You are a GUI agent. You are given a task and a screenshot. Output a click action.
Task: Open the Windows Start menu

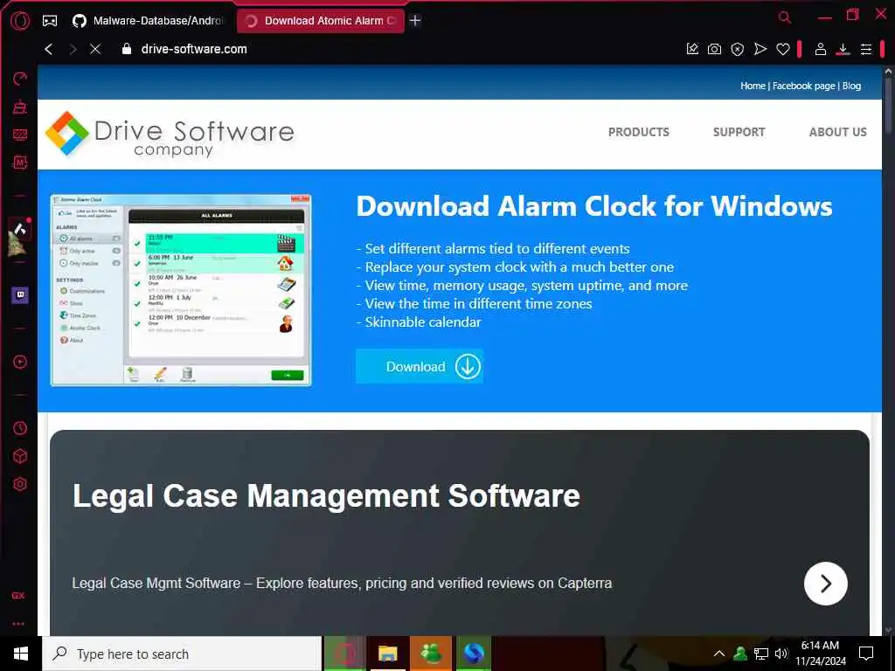tap(21, 654)
